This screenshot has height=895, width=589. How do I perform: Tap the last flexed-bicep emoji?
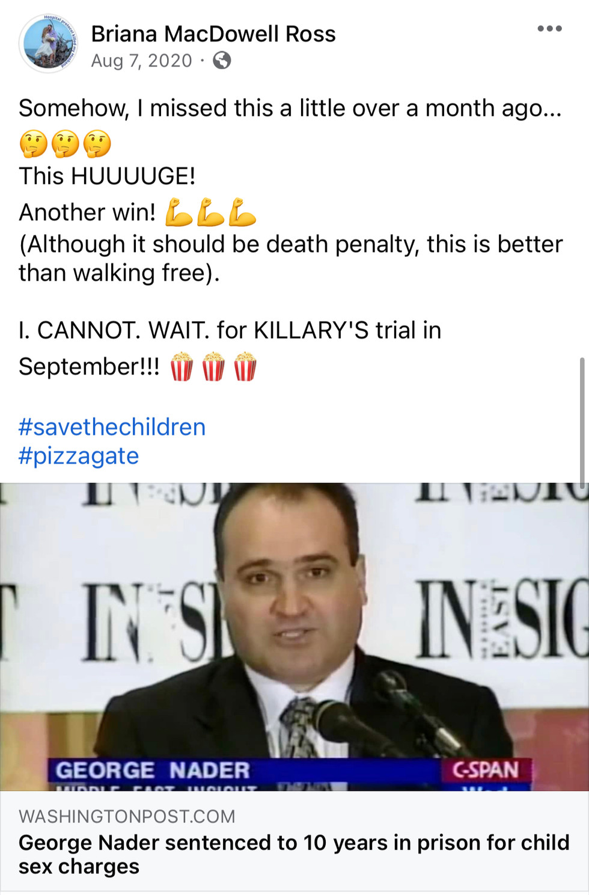coord(242,212)
